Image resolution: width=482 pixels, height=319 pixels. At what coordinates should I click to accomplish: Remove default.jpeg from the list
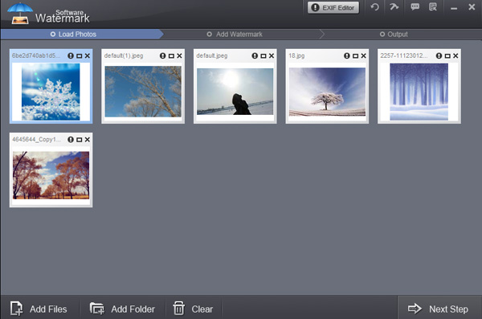[272, 55]
